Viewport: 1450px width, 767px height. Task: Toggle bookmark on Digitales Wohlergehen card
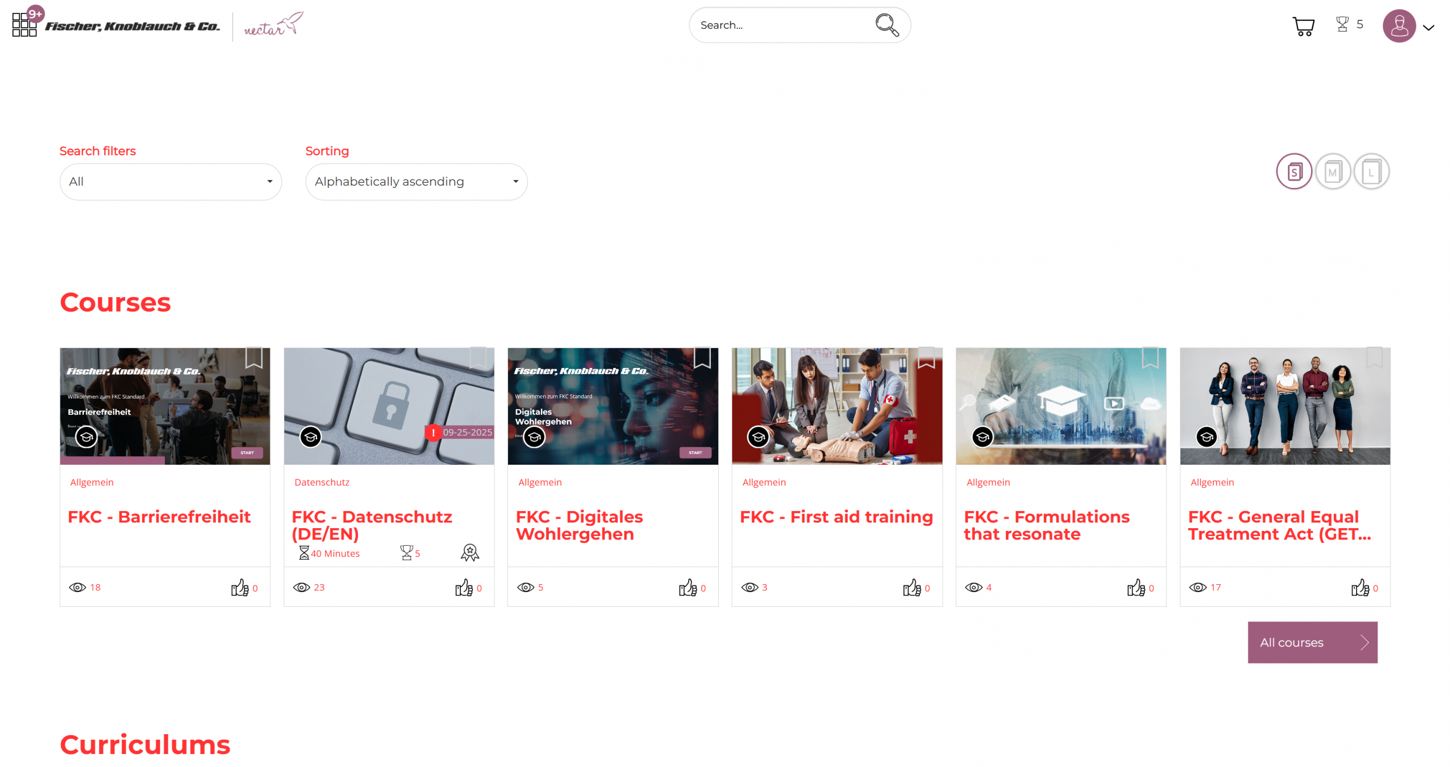click(x=702, y=358)
